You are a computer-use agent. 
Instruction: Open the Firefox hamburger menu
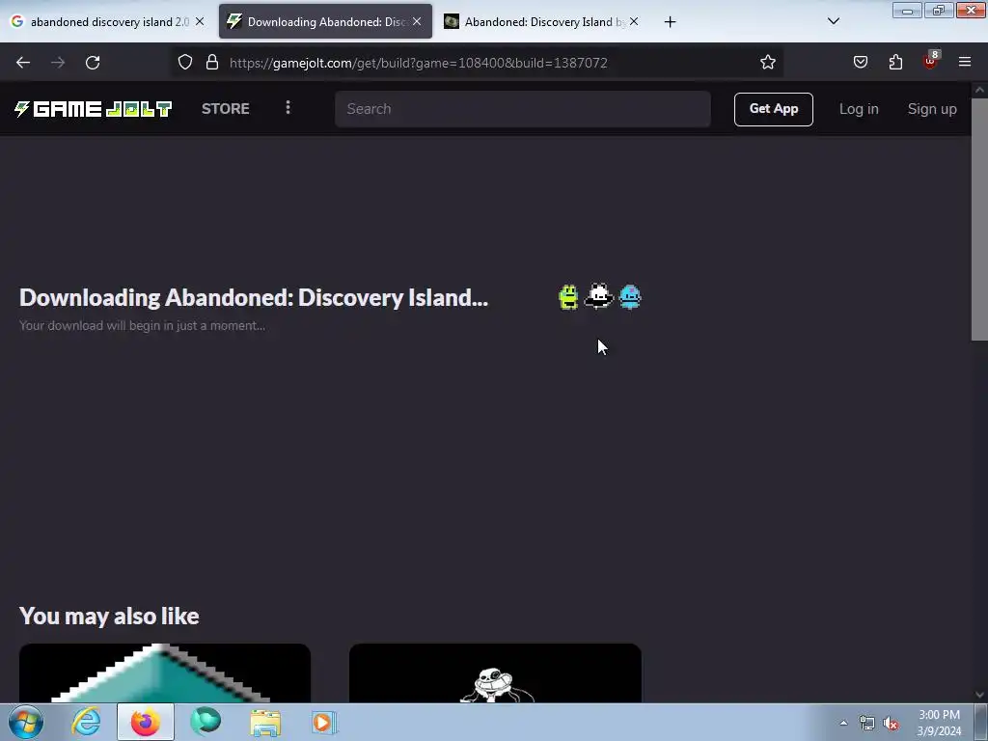point(965,63)
